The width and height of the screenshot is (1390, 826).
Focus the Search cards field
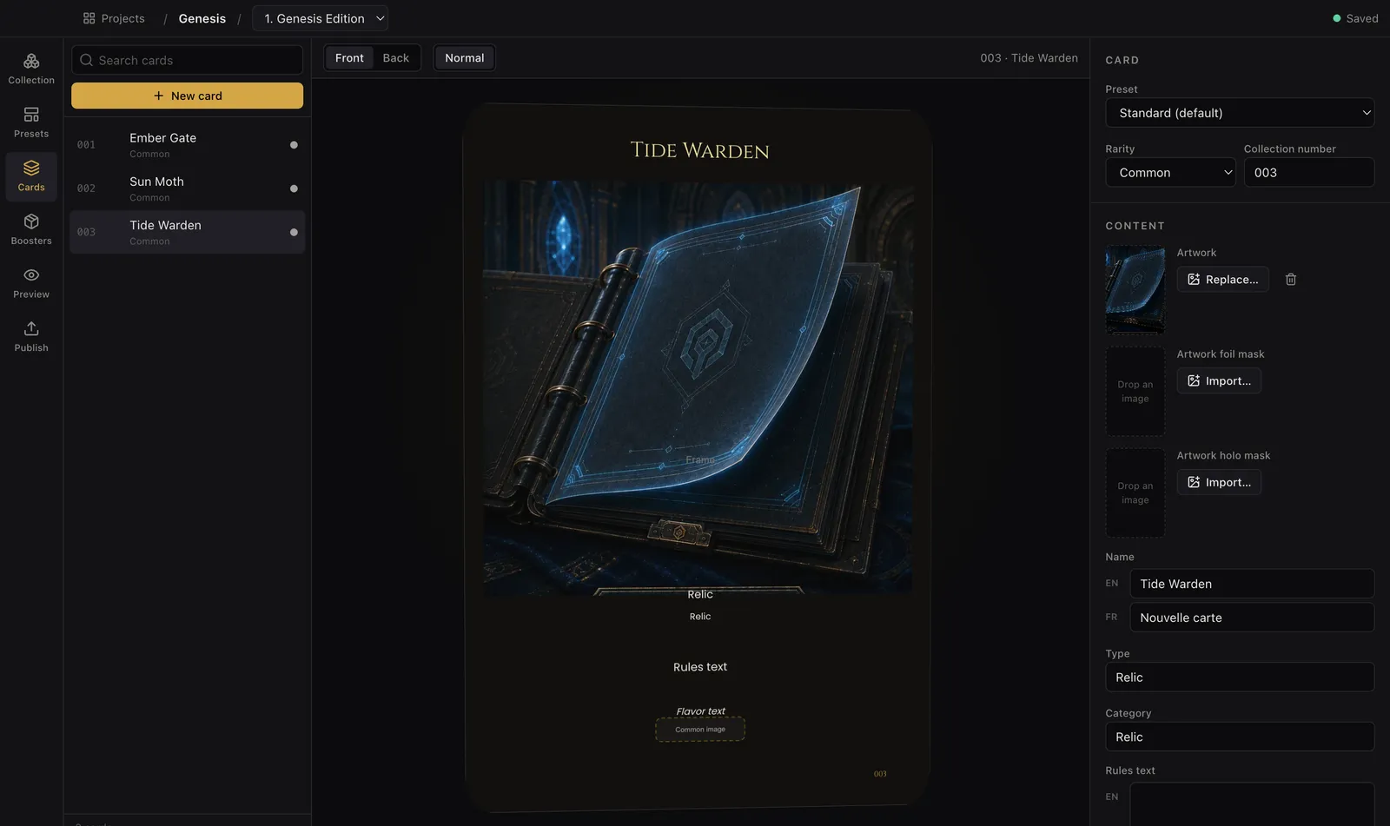(x=187, y=60)
